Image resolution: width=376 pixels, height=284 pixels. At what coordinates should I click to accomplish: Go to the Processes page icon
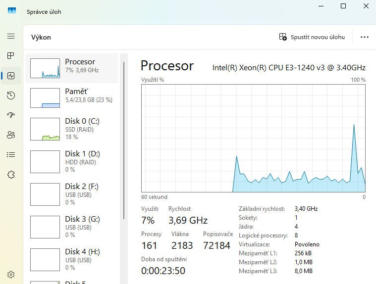pyautogui.click(x=11, y=55)
